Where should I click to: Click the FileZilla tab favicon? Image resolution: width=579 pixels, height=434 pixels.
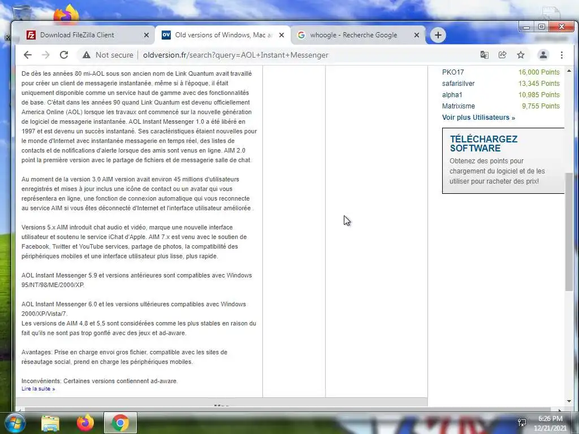coord(31,35)
